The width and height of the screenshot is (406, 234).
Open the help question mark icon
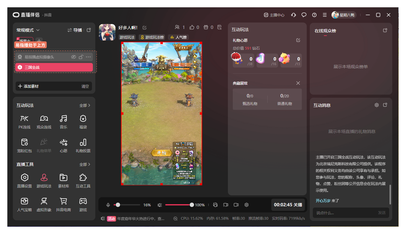314,15
